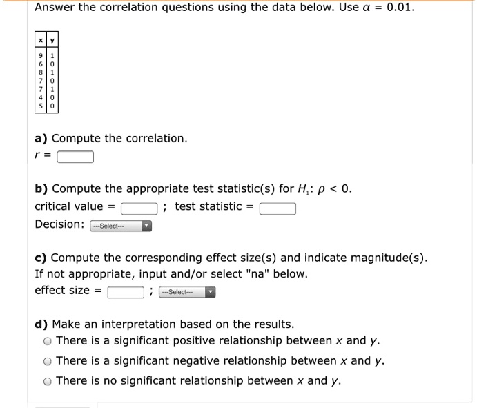
Task: Click the effect size input field
Action: point(126,293)
